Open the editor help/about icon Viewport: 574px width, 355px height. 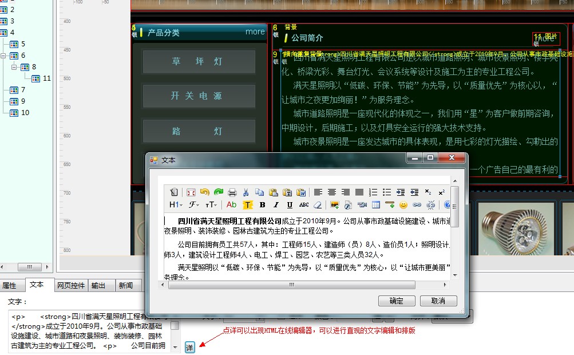click(x=446, y=205)
